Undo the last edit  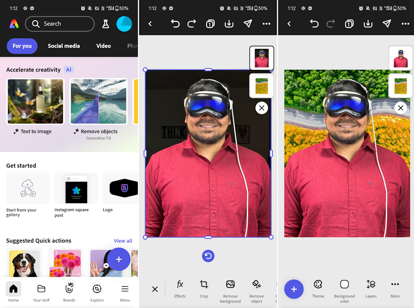(175, 23)
